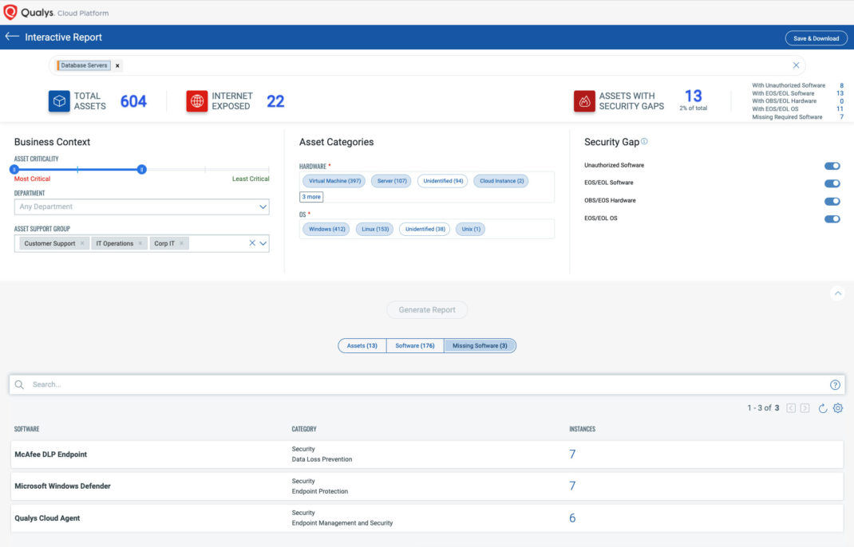Clear all asset support groups
This screenshot has height=547, width=854.
coord(252,243)
